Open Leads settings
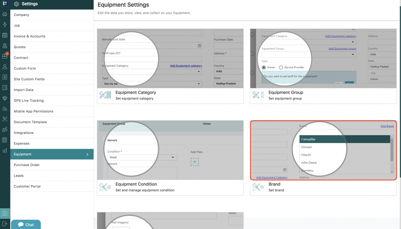The image size is (401, 229). 52,175
